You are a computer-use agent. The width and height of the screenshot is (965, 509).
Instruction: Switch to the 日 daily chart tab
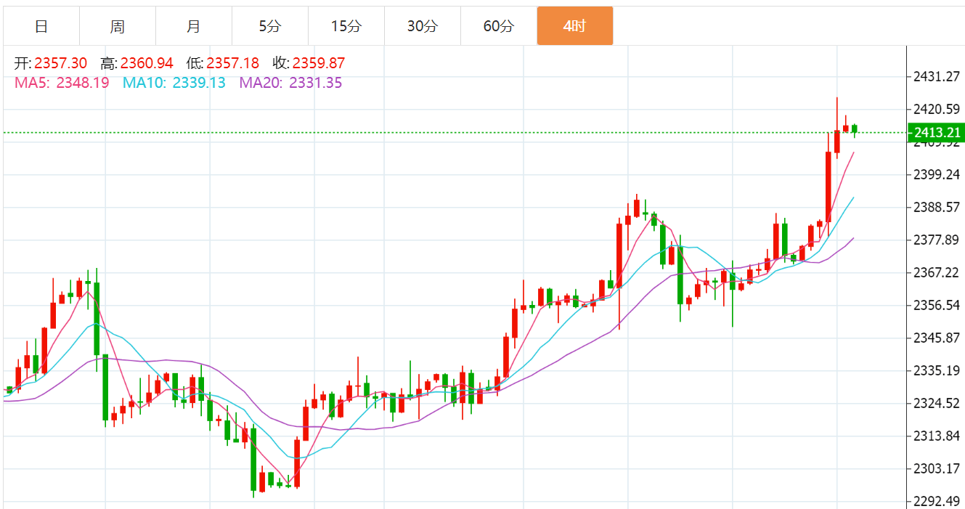point(41,26)
